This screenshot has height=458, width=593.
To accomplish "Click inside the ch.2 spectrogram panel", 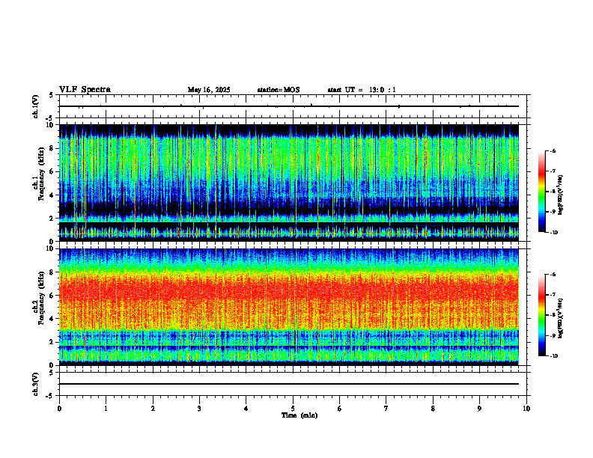I will coord(289,307).
